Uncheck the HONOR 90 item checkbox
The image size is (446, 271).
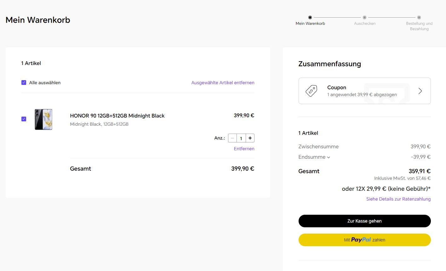tap(24, 119)
